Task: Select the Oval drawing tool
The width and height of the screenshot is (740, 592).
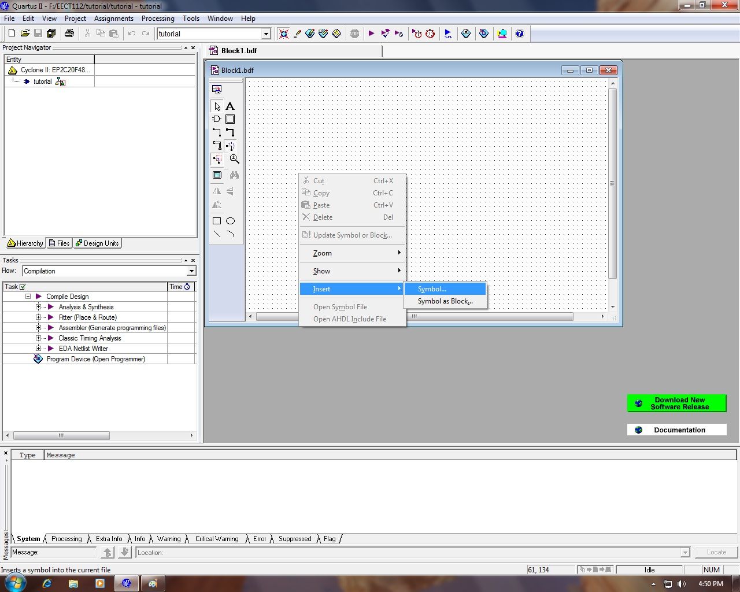Action: [230, 220]
